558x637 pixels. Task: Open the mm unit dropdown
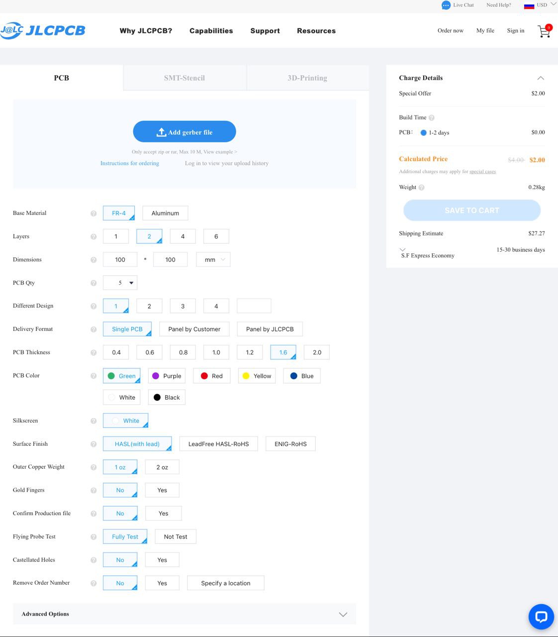213,259
